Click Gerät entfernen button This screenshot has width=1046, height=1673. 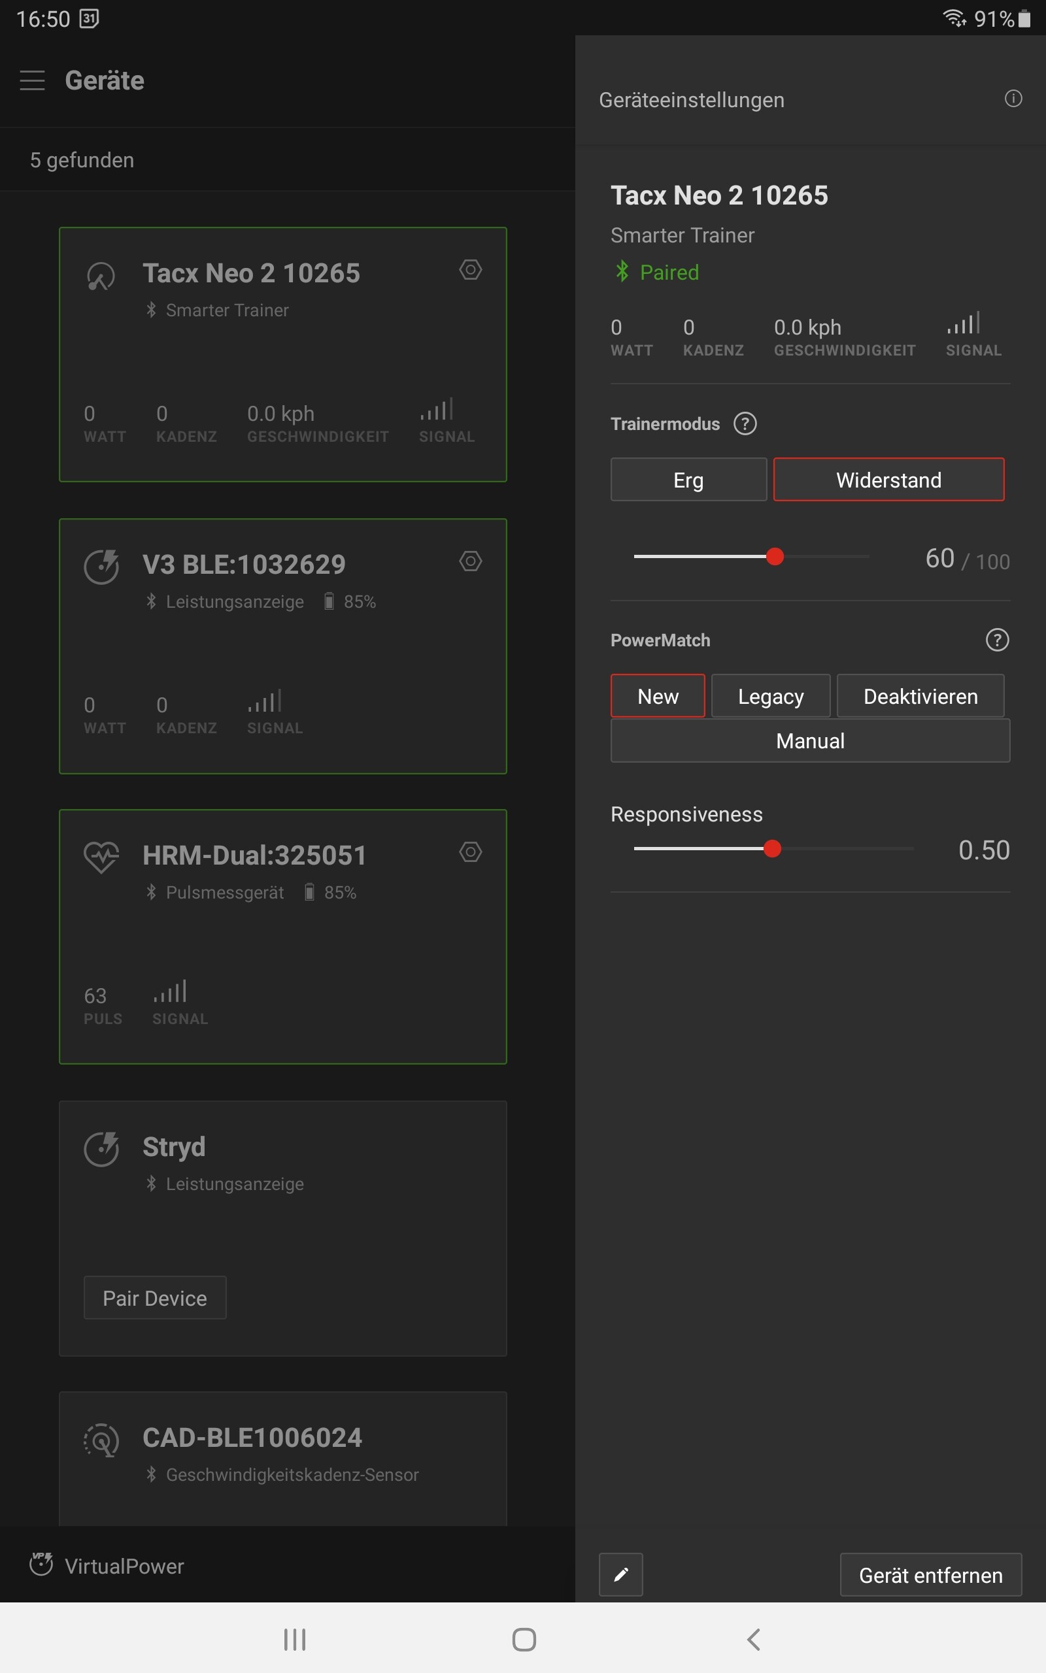pos(930,1574)
